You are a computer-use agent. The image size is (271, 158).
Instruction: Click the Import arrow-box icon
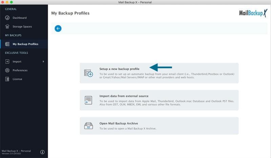tap(7, 61)
